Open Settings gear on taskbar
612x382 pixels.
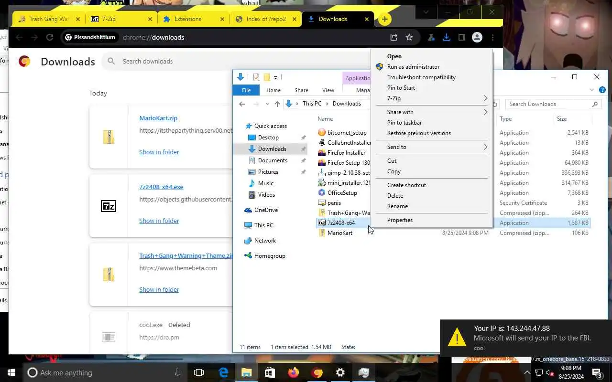[x=340, y=372]
